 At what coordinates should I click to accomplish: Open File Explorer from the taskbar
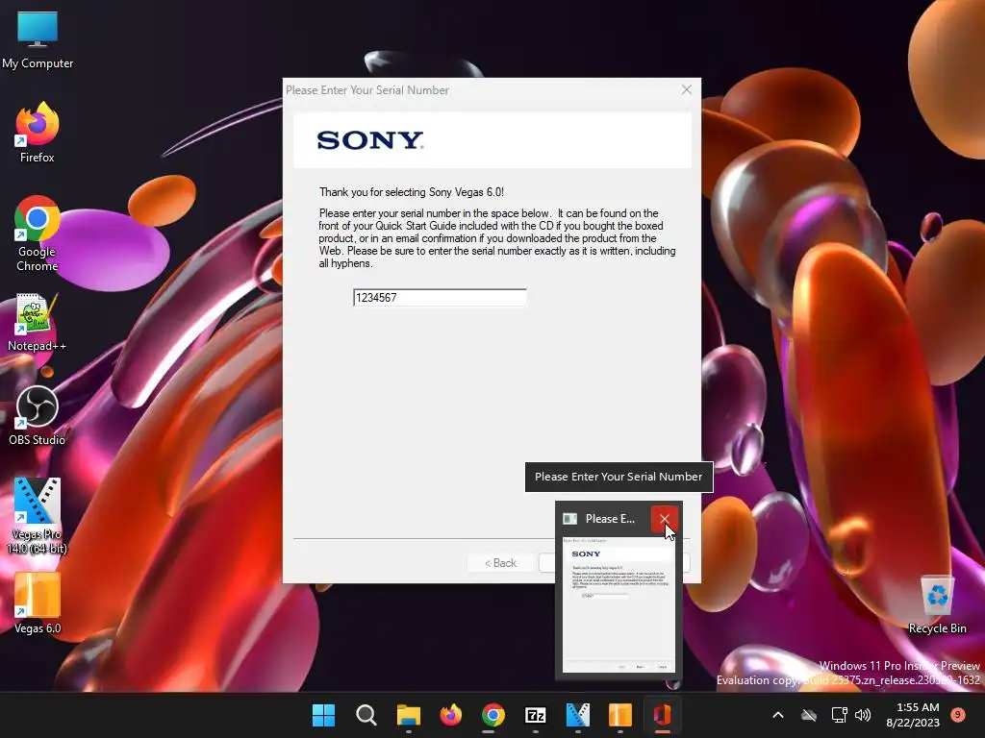click(x=408, y=715)
